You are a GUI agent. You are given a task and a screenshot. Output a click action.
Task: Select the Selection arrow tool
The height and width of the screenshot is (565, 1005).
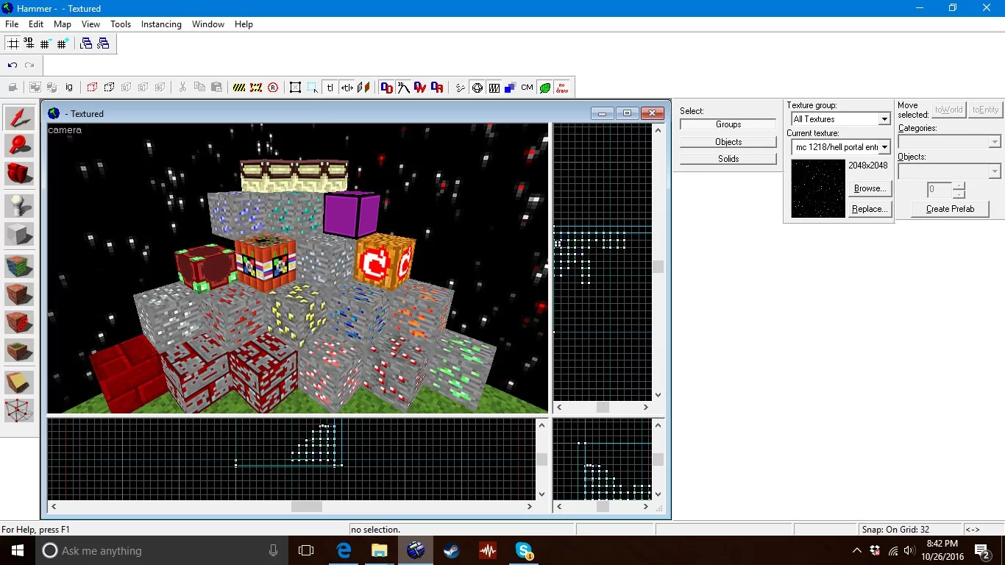pos(19,118)
